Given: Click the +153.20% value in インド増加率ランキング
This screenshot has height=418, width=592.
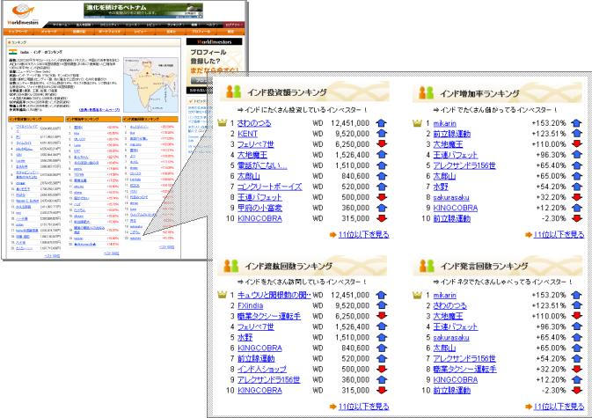Looking at the screenshot, I should 549,123.
